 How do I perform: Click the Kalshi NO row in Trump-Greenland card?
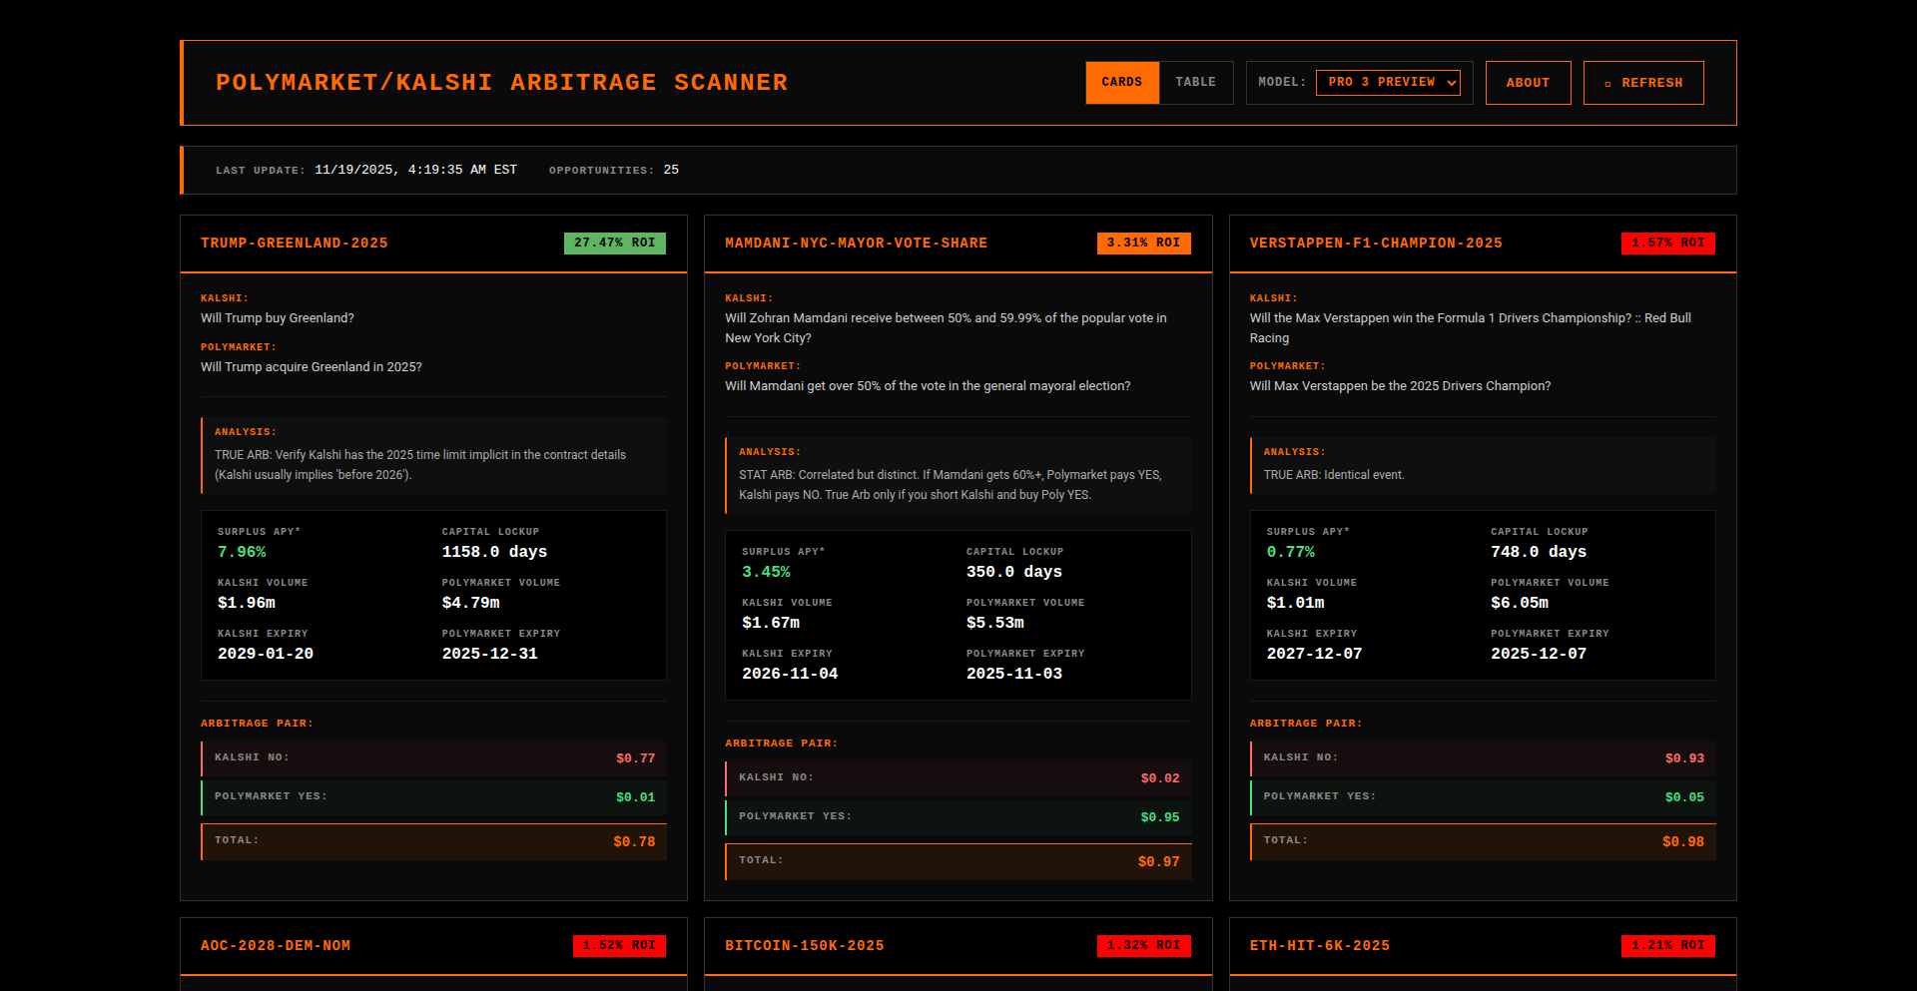point(433,758)
